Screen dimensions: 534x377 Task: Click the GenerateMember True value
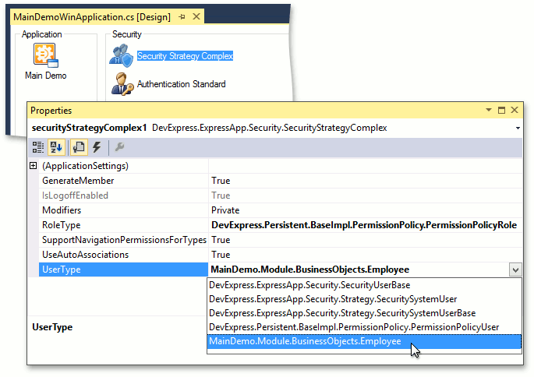coord(221,181)
